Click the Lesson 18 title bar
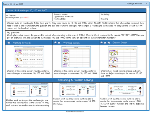Screen dimensions: 151x113 pos(76,11)
